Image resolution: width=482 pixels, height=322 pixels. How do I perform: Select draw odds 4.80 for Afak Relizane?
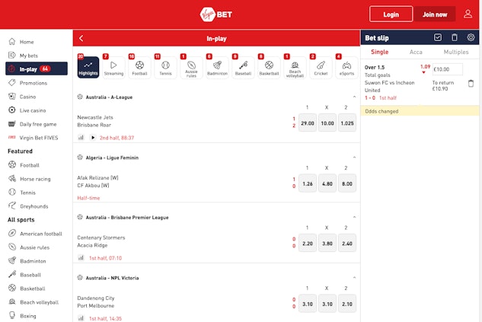click(x=327, y=183)
